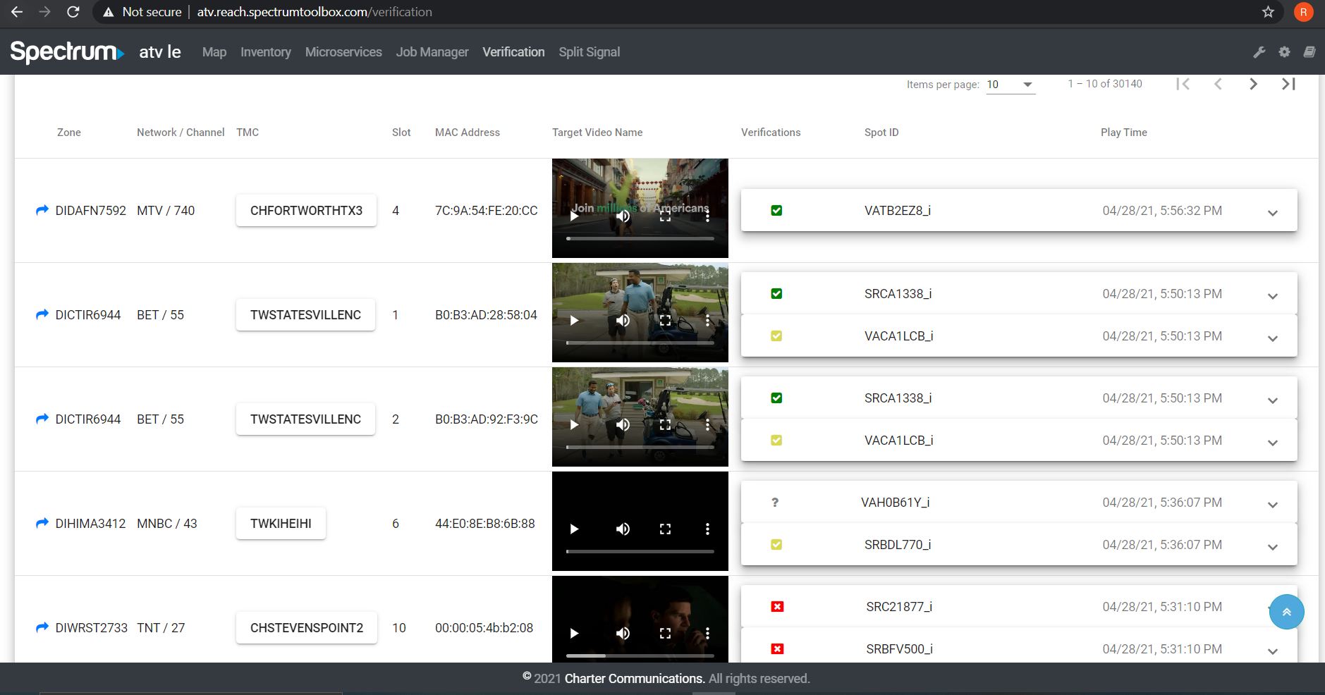The width and height of the screenshot is (1325, 695).
Task: Mute the CHSTEVENSPOINT2 video
Action: [623, 633]
